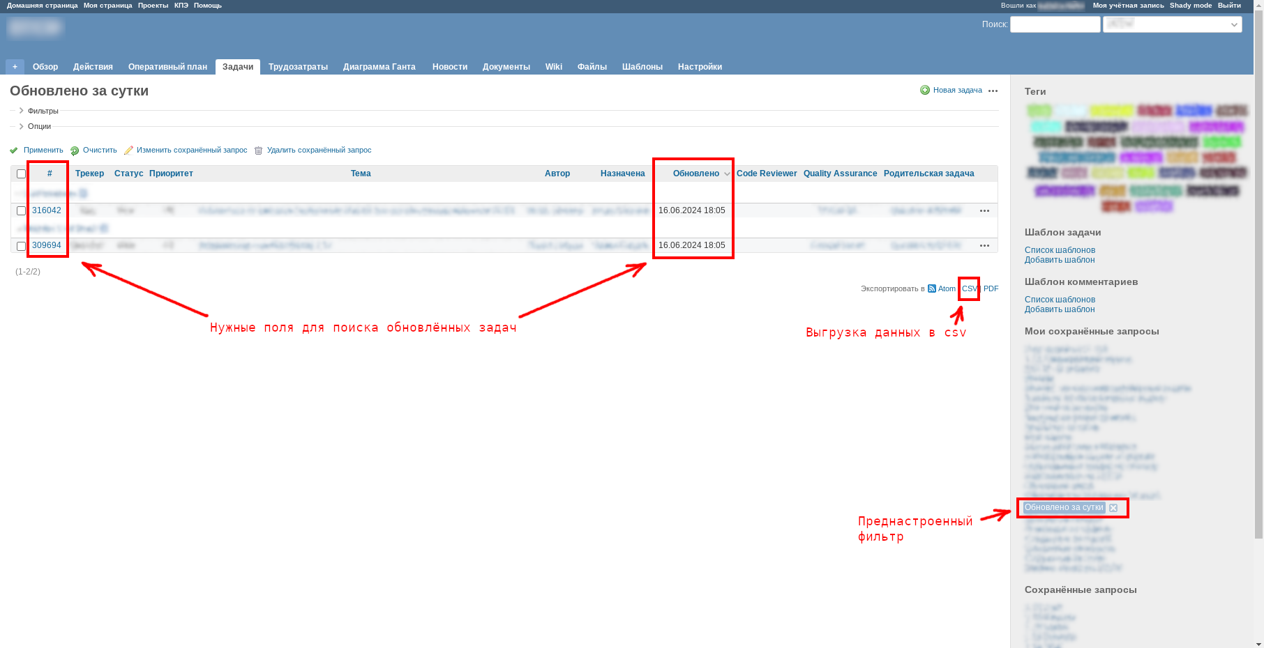Click the blue plus tab icon left of Обзор
Viewport: 1264px width, 648px height.
click(15, 66)
